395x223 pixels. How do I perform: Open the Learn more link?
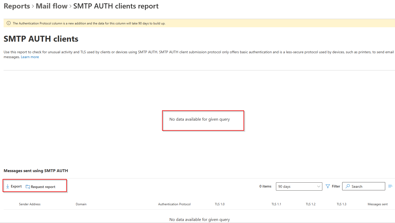[x=30, y=57]
